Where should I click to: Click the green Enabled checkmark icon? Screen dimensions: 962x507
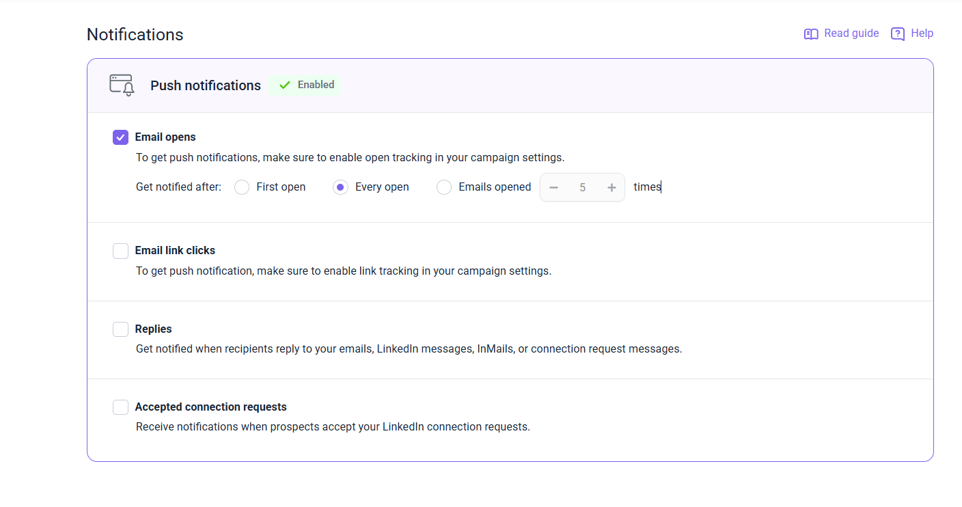click(x=285, y=85)
